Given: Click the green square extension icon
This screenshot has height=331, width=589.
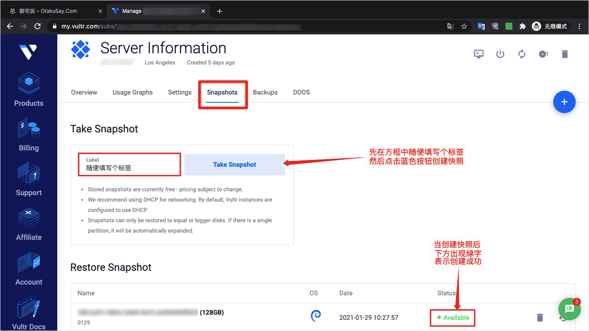Looking at the screenshot, I should click(x=509, y=26).
